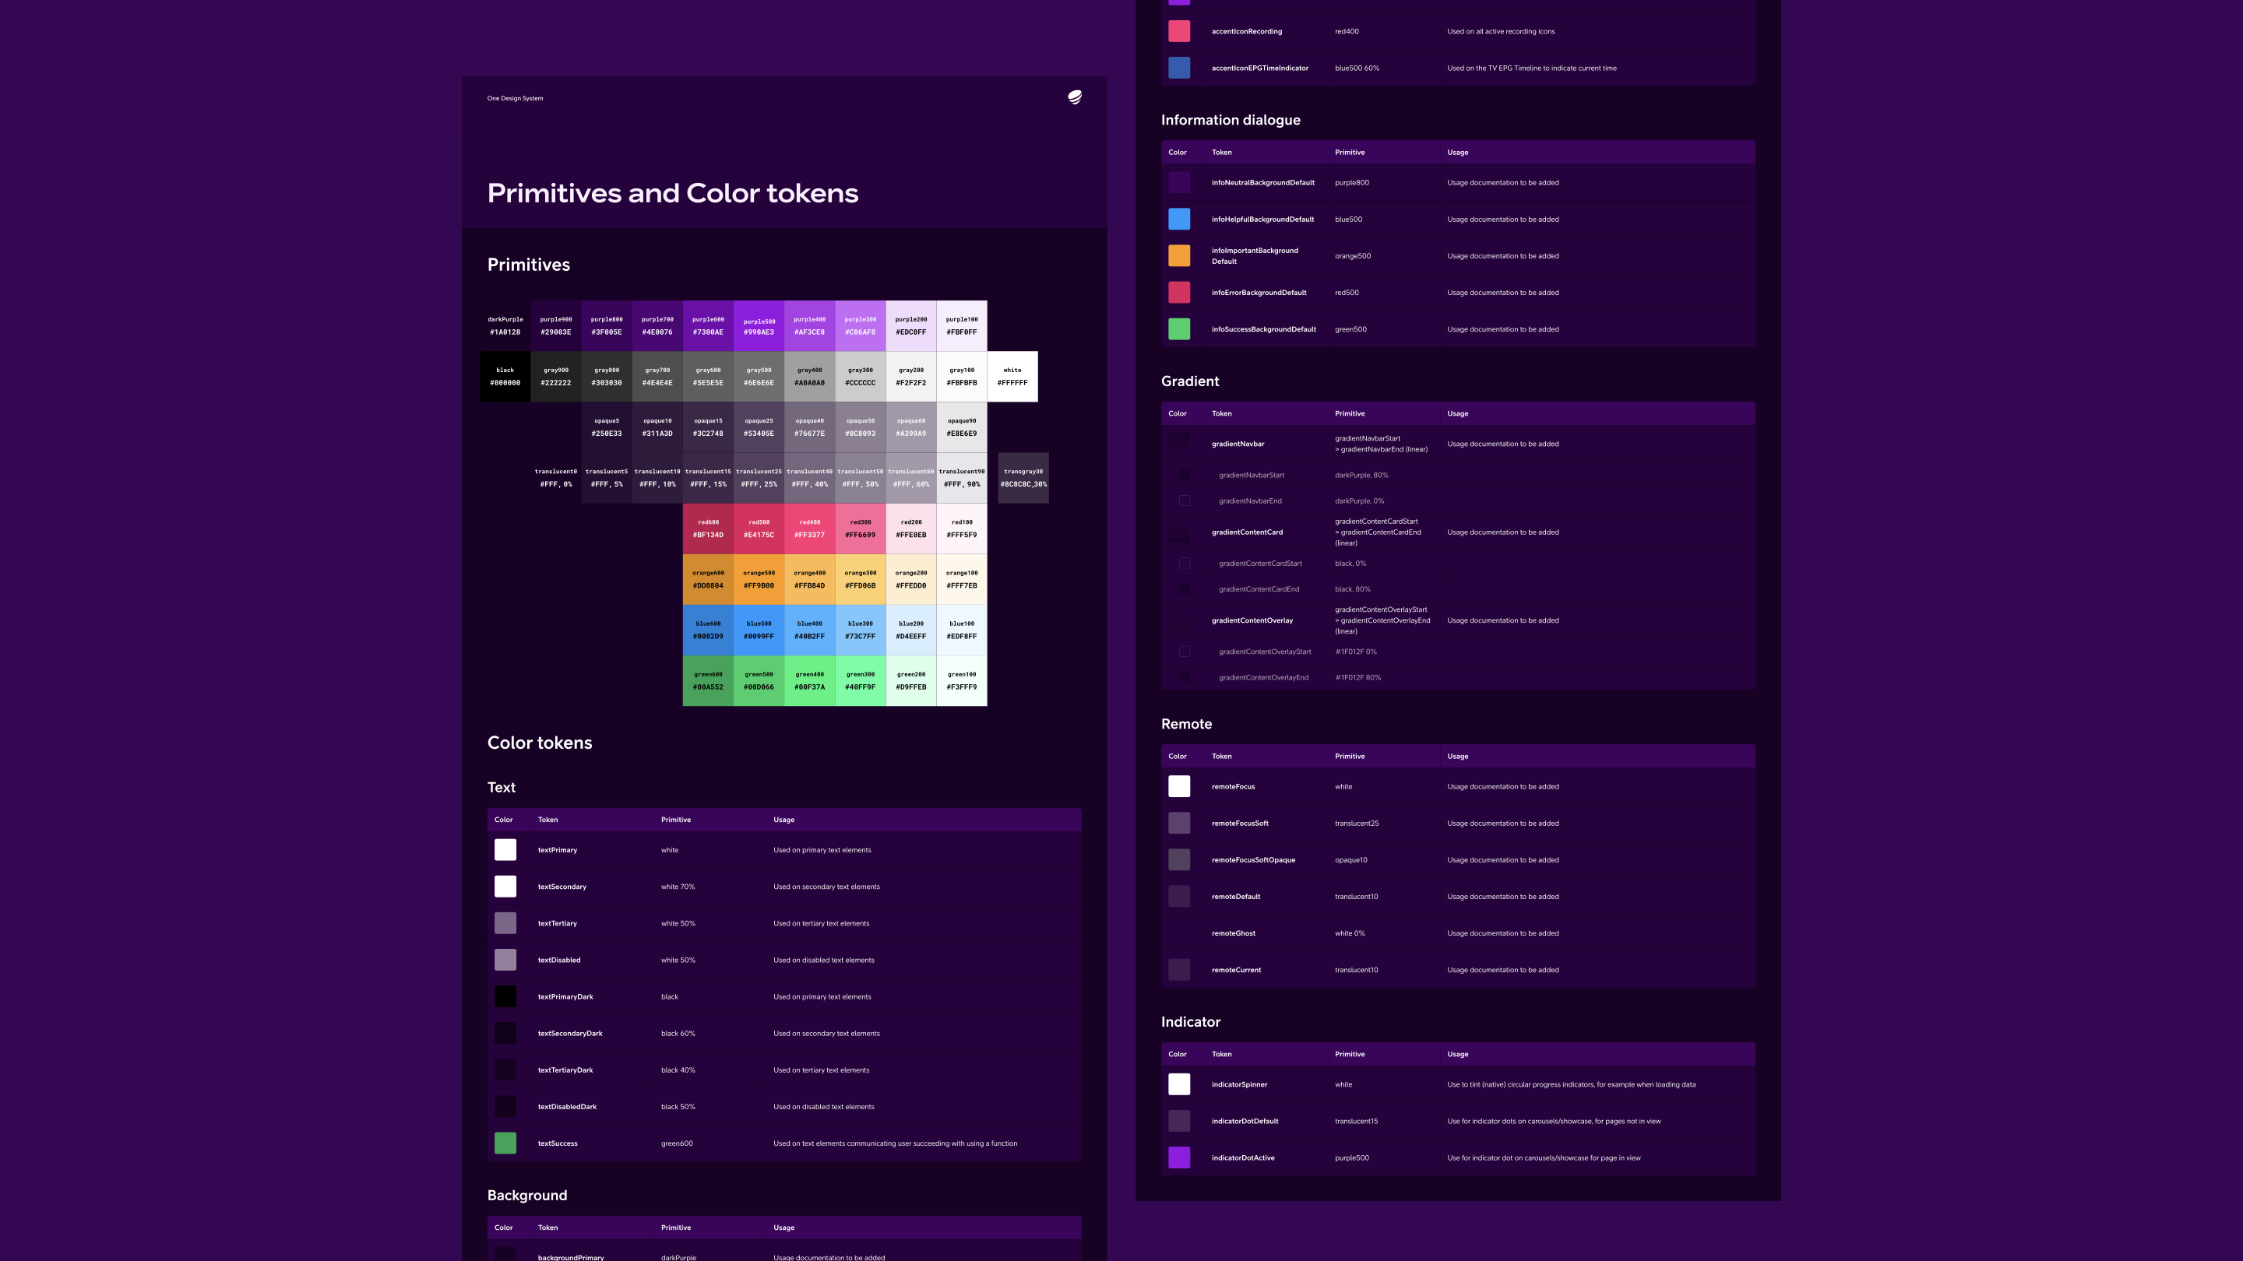Viewport: 2243px width, 1261px height.
Task: Select the Primitives and Color tokens title
Action: 672,193
